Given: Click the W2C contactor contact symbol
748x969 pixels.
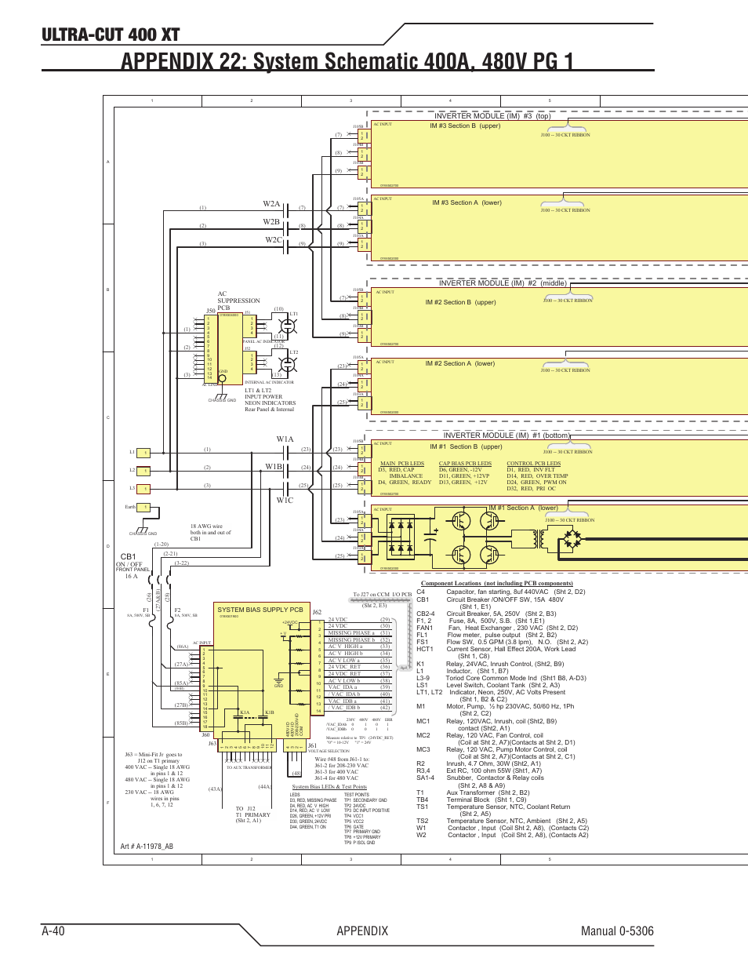Looking at the screenshot, I should click(285, 246).
